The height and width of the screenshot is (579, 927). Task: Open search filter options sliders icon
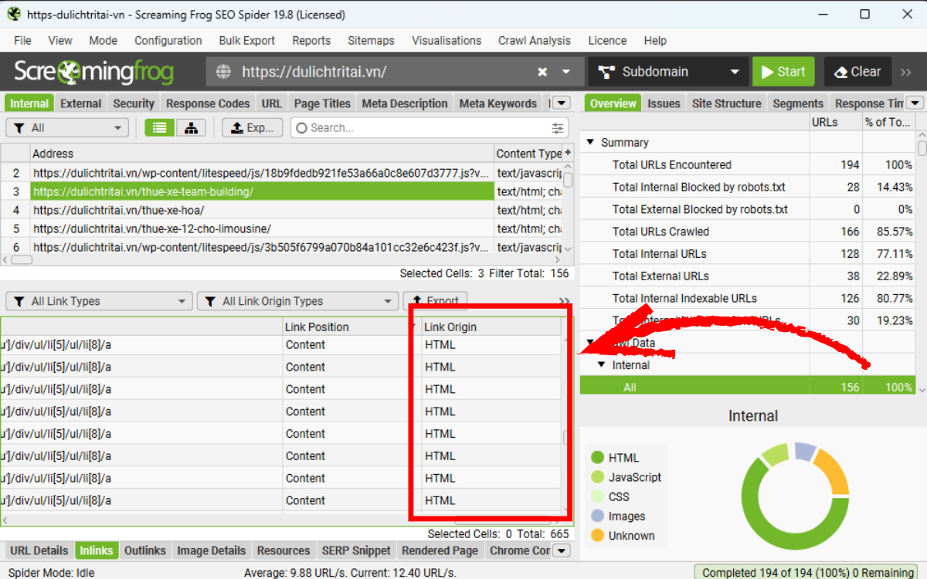click(x=558, y=128)
